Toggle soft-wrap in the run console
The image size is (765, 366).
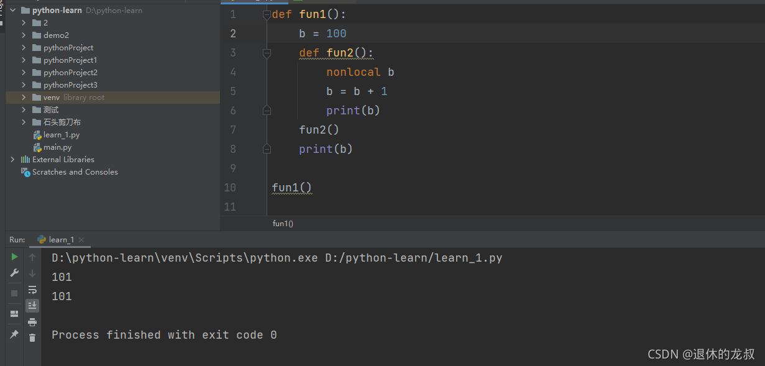coord(32,290)
